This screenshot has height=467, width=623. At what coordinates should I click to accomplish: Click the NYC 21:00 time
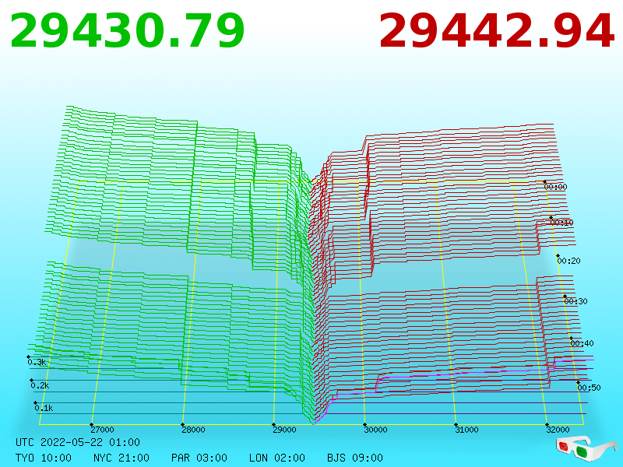pos(121,458)
